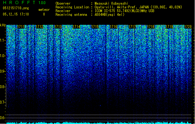Click the 0.8 frequency axis label
The height and width of the screenshot is (124, 195).
pyautogui.click(x=3, y=87)
